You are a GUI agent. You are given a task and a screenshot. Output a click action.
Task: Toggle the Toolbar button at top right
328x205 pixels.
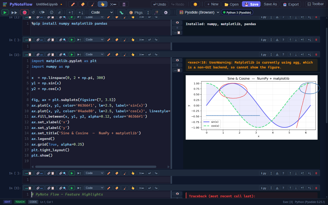pyautogui.click(x=315, y=4)
